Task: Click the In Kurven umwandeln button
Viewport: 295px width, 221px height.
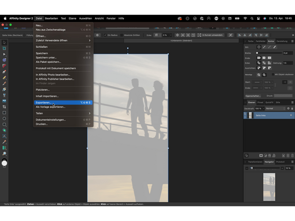Action: tap(210, 35)
